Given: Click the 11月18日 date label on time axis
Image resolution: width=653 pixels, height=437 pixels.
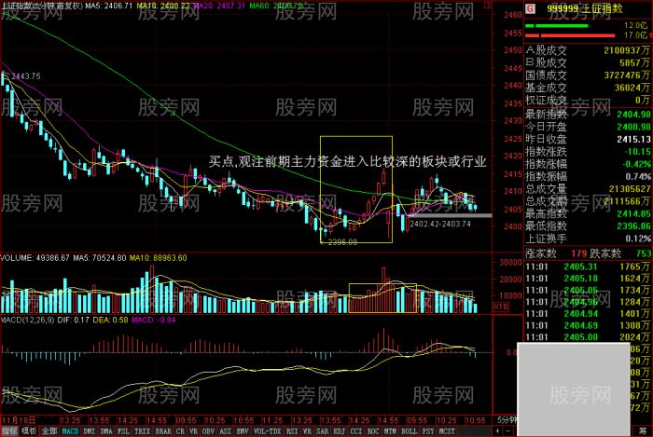Looking at the screenshot, I should pos(19,420).
